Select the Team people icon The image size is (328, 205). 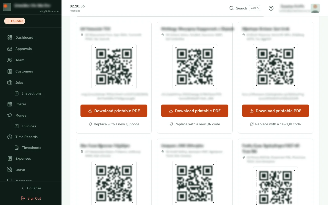click(x=10, y=60)
